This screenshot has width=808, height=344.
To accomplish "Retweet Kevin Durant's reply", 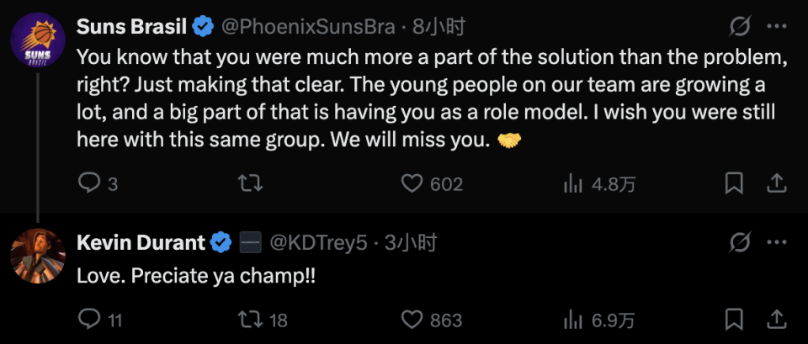I will 252,319.
